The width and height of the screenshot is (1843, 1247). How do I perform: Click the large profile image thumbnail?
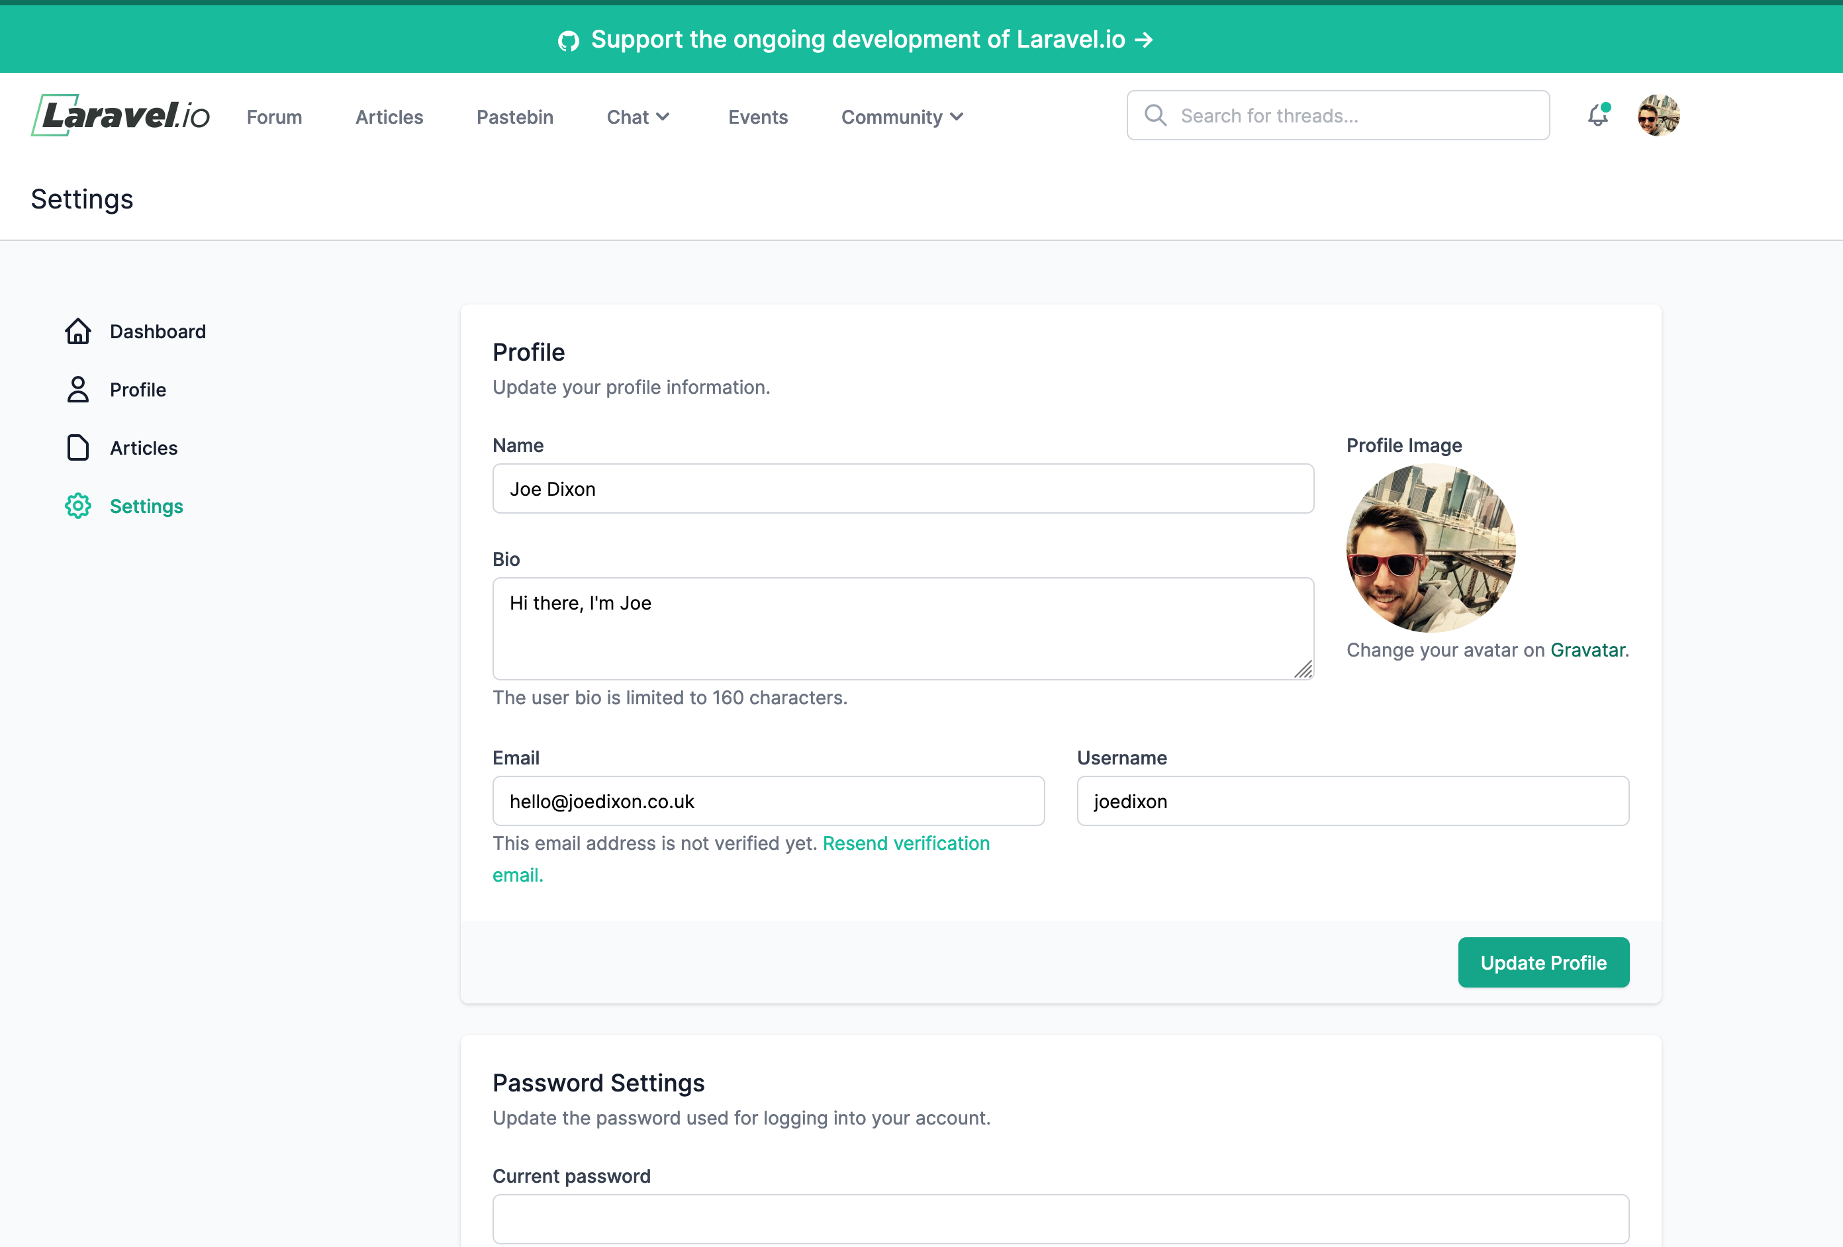[x=1431, y=548]
